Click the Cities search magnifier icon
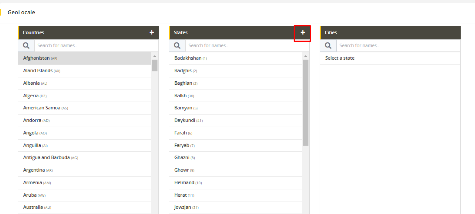 click(x=328, y=45)
